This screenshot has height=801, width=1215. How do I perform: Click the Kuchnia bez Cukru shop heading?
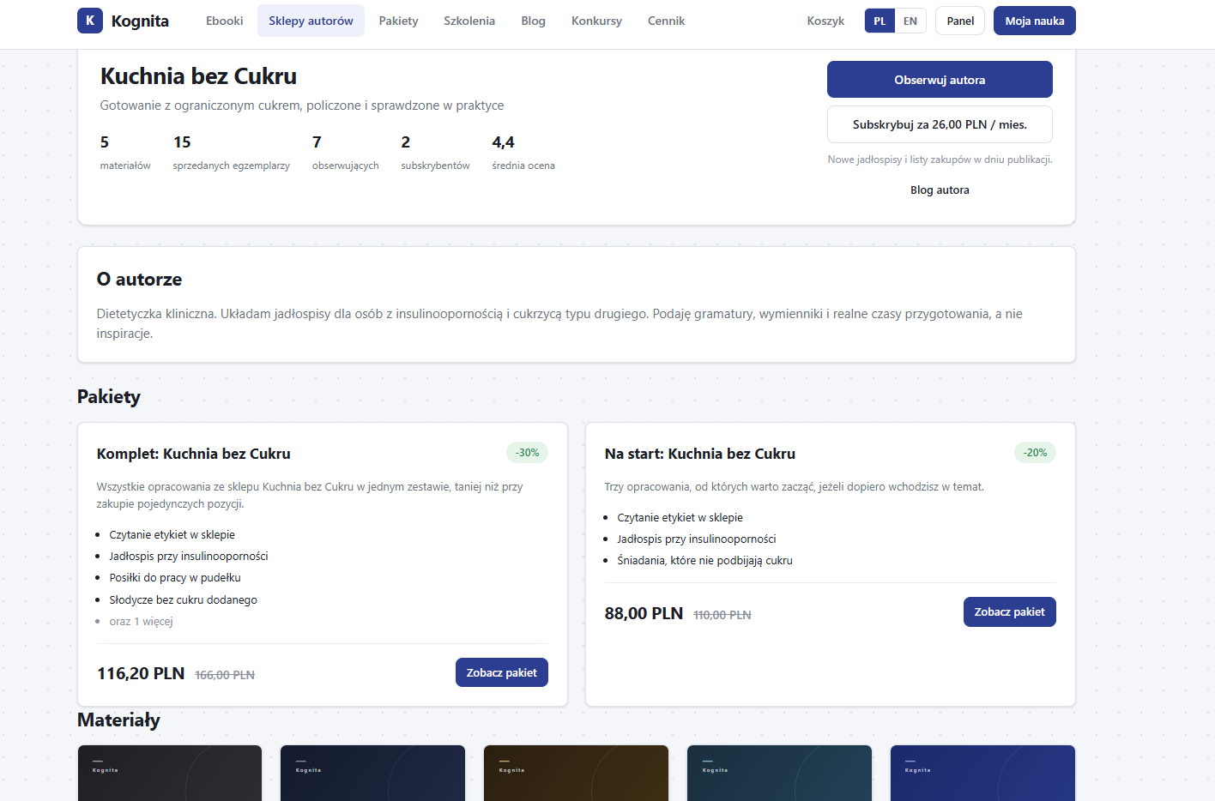(x=198, y=76)
